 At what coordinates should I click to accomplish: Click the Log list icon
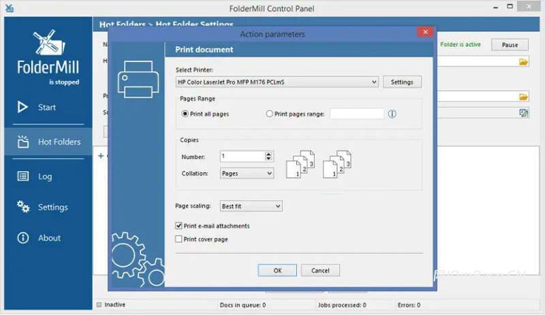click(23, 176)
